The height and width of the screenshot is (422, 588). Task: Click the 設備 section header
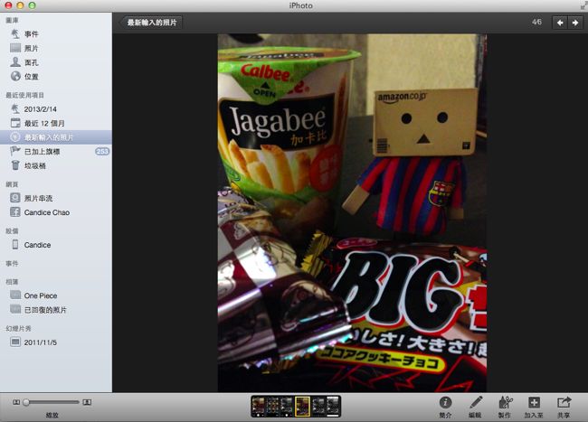[x=12, y=231]
